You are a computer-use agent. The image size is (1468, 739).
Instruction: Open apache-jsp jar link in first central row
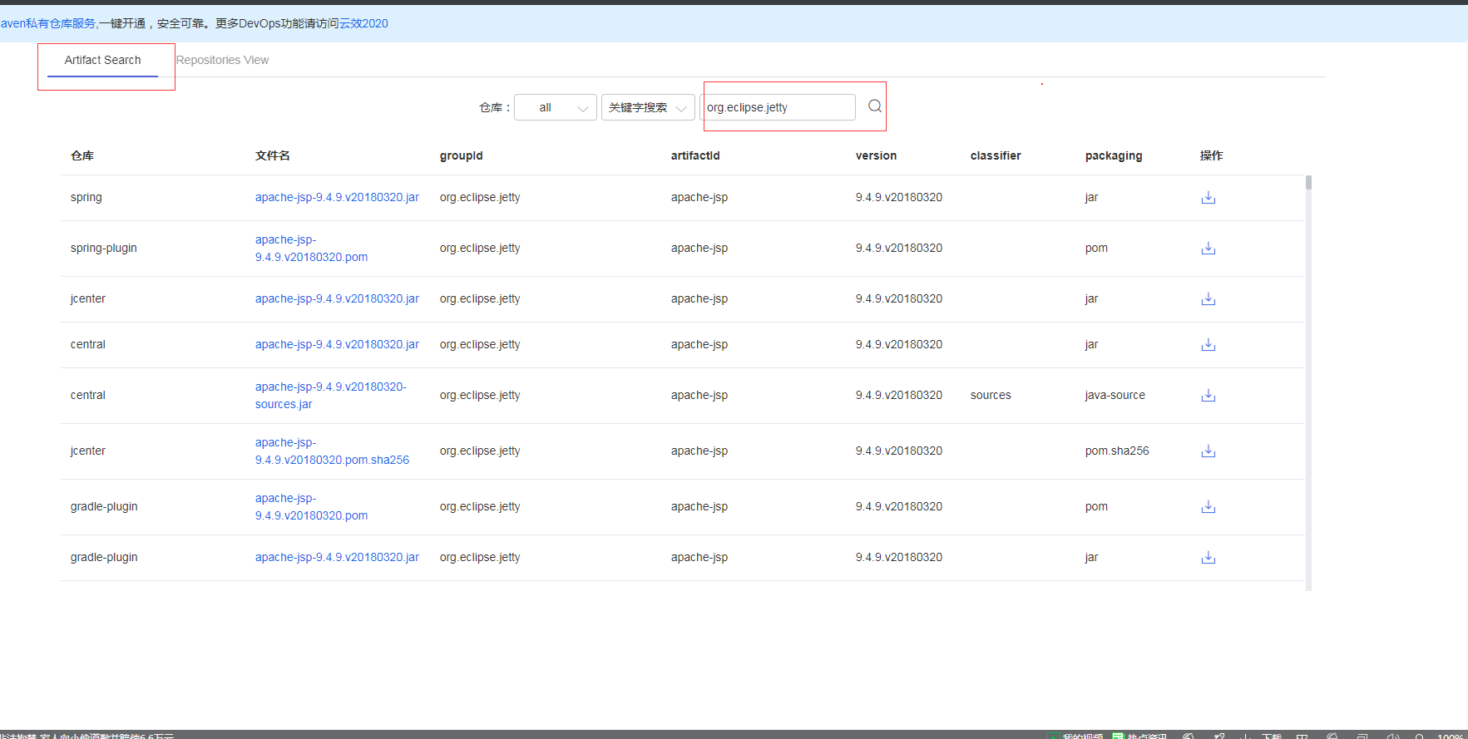(x=337, y=344)
